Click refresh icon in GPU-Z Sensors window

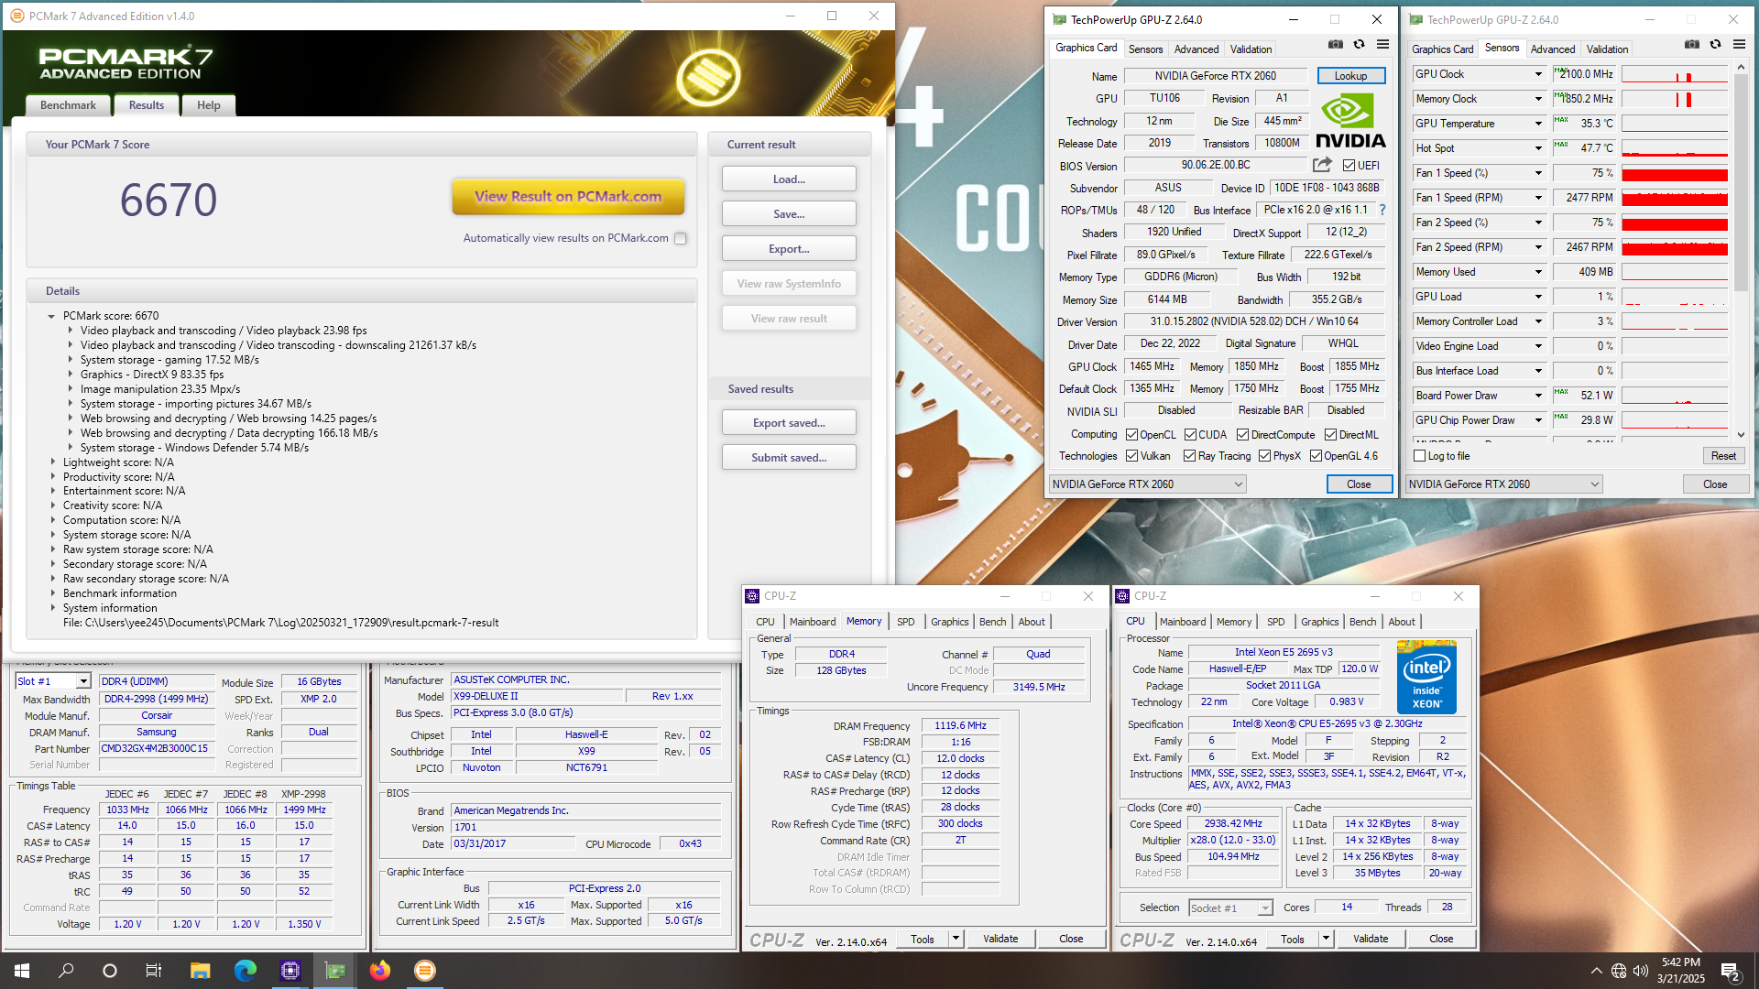pos(1716,44)
